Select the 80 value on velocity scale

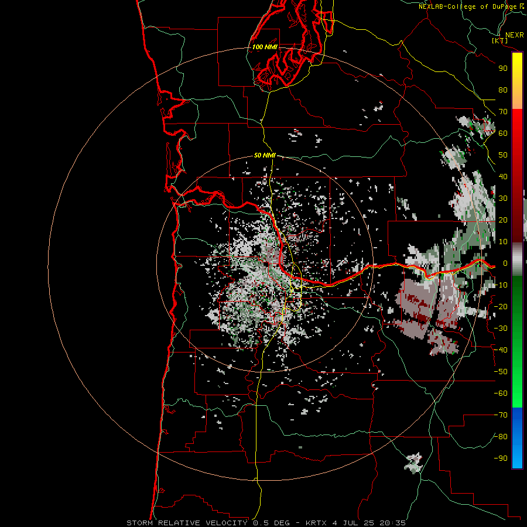coord(503,90)
